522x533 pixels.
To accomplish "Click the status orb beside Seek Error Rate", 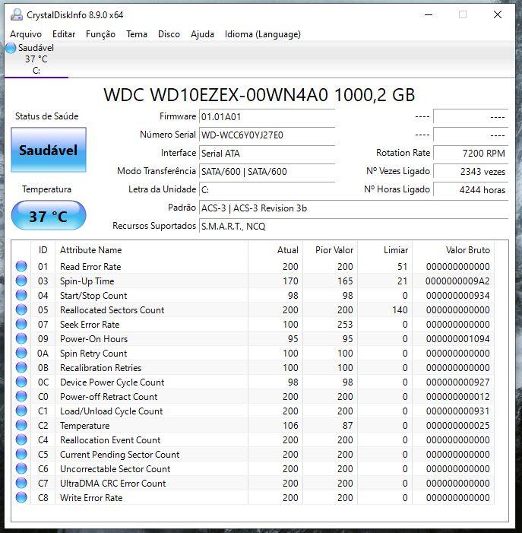I will tap(21, 324).
